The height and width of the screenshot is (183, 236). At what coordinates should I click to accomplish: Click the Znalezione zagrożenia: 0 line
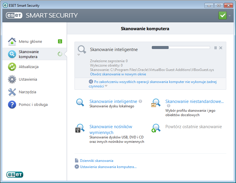pos(109,61)
